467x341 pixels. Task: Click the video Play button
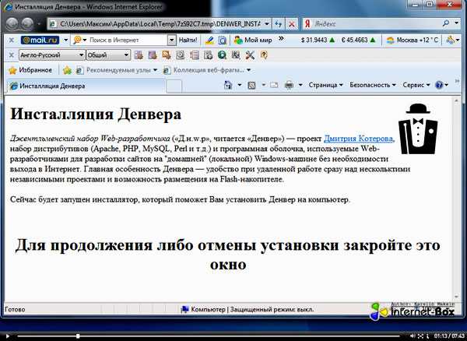[8, 336]
